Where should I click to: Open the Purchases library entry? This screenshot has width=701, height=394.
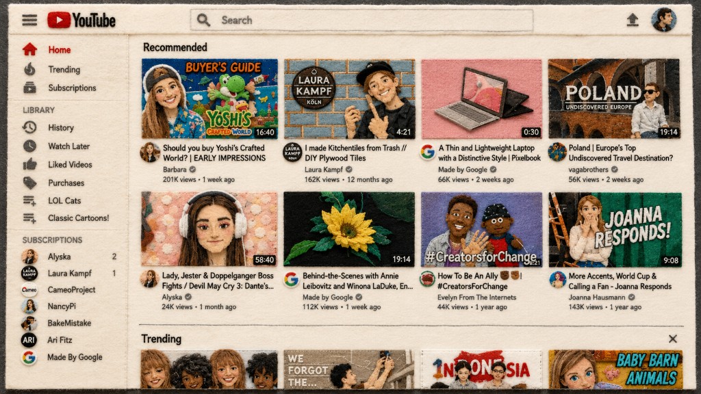(66, 183)
